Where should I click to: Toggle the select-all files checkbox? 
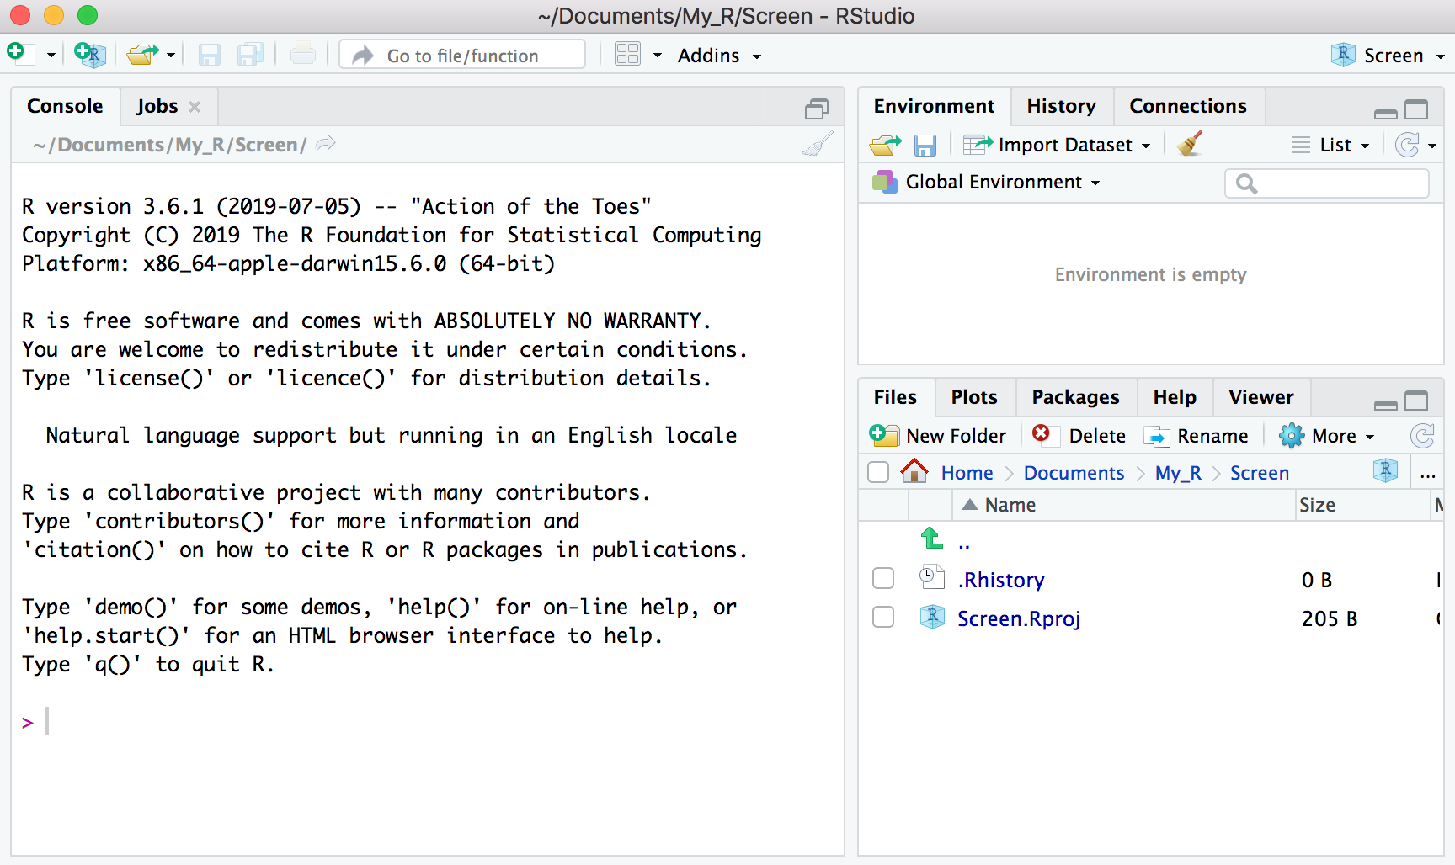[878, 473]
